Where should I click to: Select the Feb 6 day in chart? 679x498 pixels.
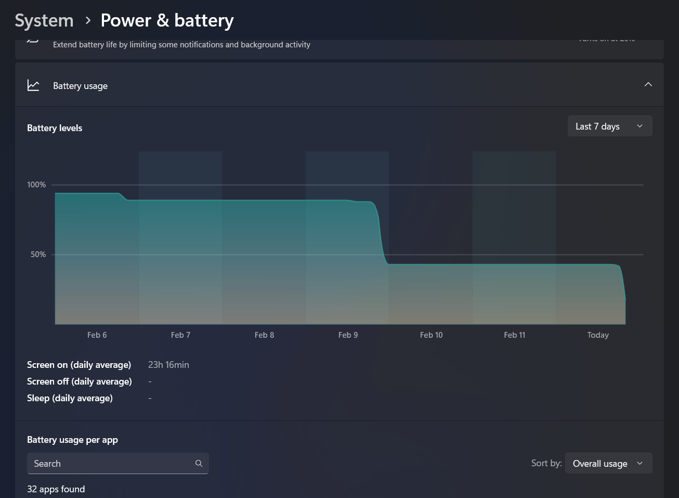pyautogui.click(x=97, y=238)
